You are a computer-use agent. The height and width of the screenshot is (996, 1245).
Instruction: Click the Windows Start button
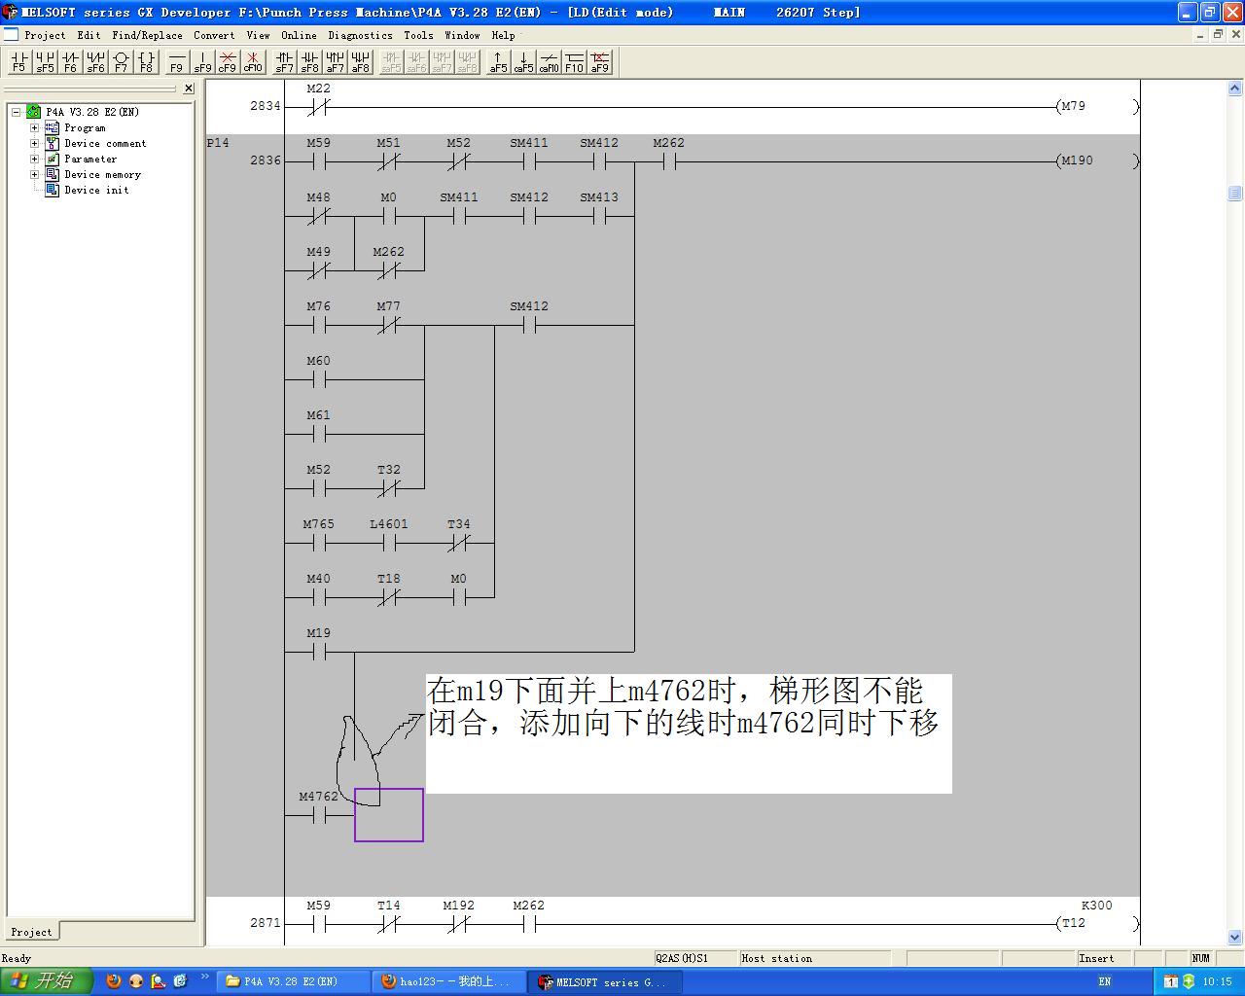(45, 980)
